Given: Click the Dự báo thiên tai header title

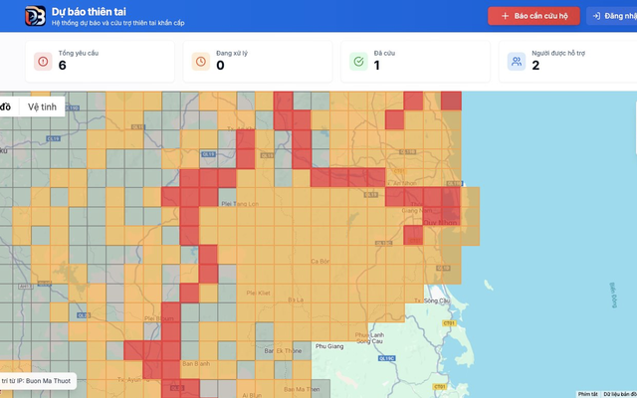Looking at the screenshot, I should pyautogui.click(x=96, y=11).
